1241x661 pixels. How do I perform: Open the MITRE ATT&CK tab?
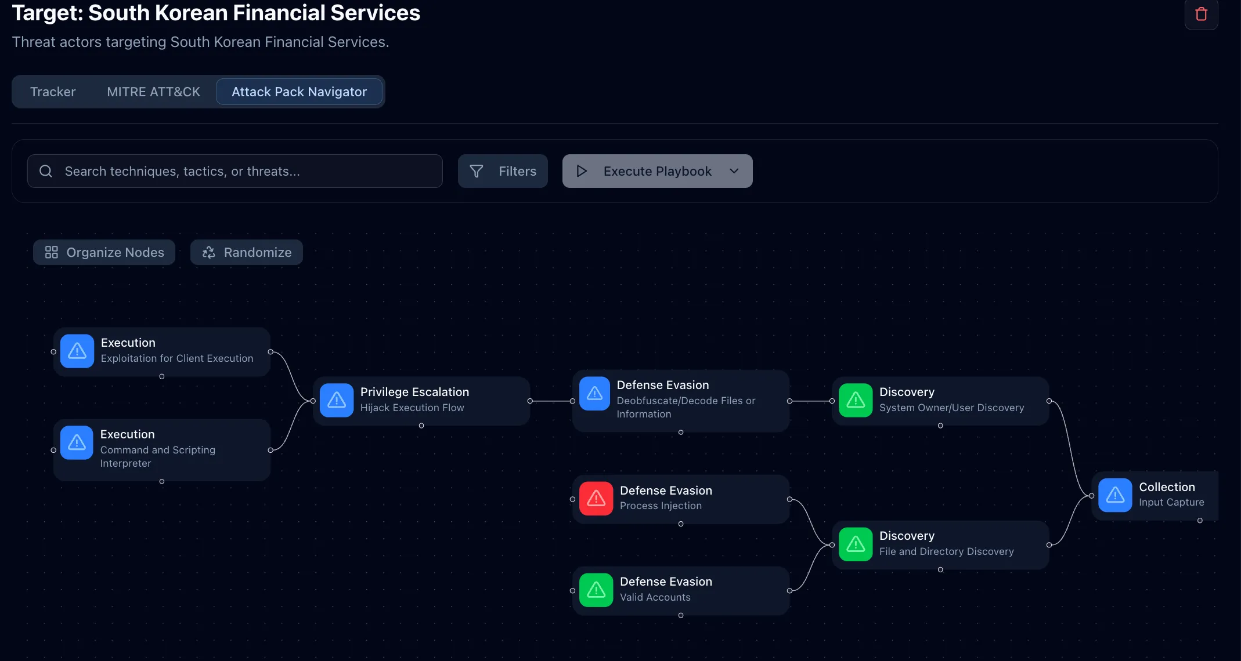(153, 92)
